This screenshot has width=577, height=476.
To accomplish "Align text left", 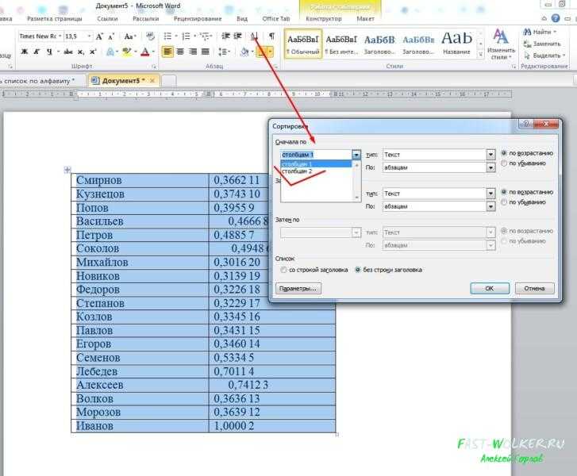I will 167,52.
